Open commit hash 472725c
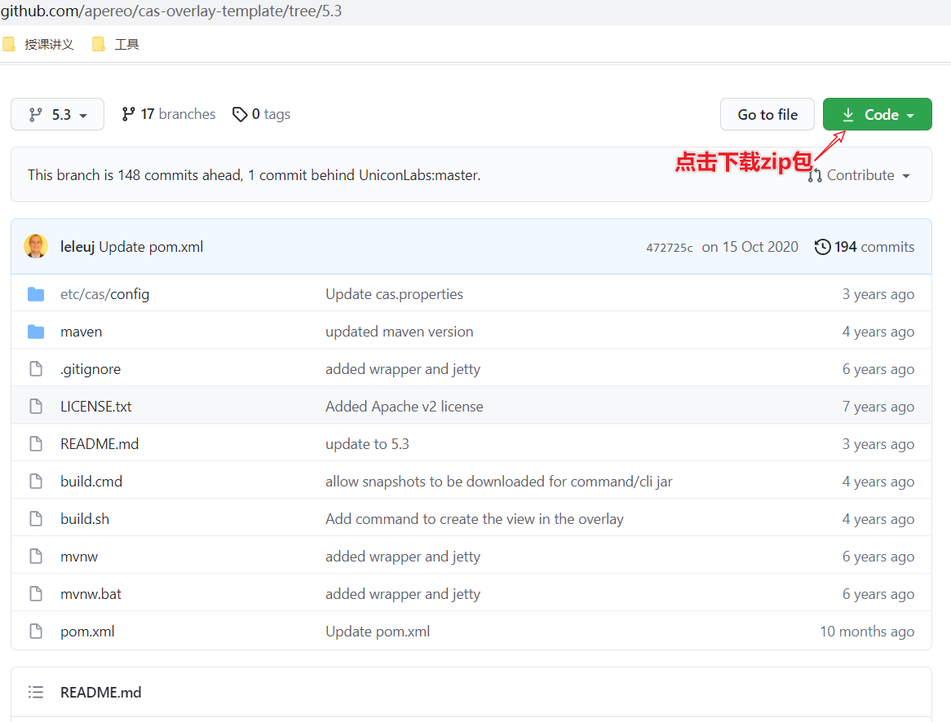951x722 pixels. 669,248
